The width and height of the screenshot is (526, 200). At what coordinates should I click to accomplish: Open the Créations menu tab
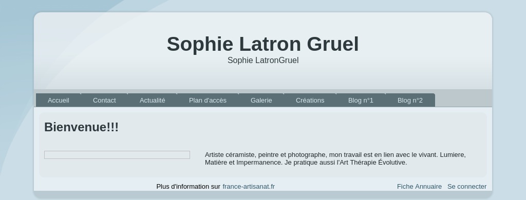click(x=310, y=100)
